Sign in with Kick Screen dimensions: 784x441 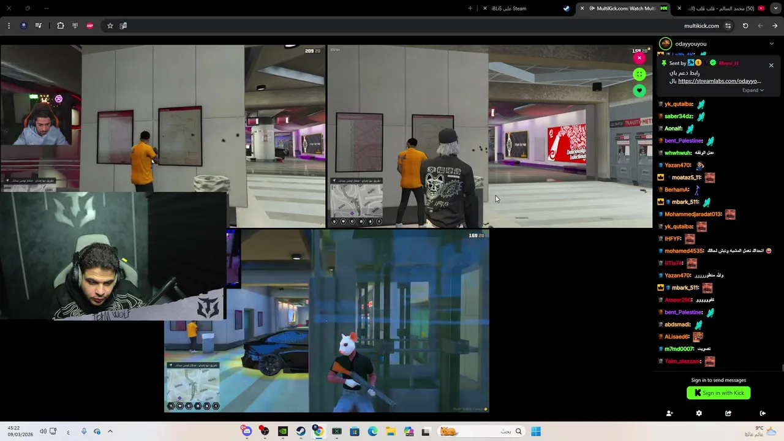pyautogui.click(x=718, y=393)
